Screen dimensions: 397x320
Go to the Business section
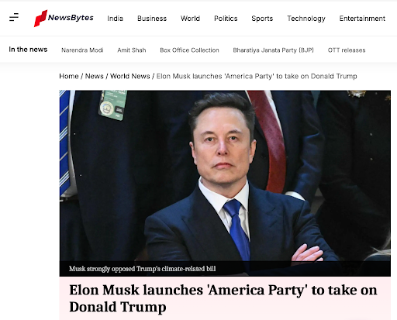tap(152, 19)
